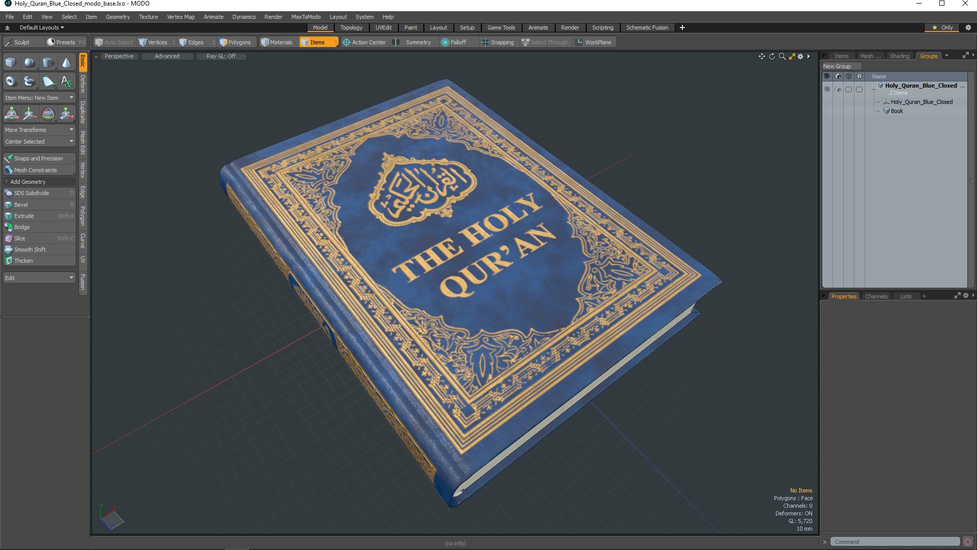Select the Book mesh item in Groups
Image resolution: width=977 pixels, height=550 pixels.
point(897,111)
